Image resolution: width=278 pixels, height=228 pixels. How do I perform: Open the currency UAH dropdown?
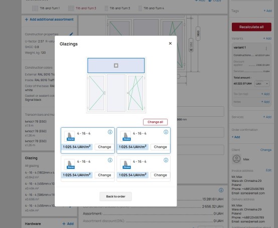262,84
